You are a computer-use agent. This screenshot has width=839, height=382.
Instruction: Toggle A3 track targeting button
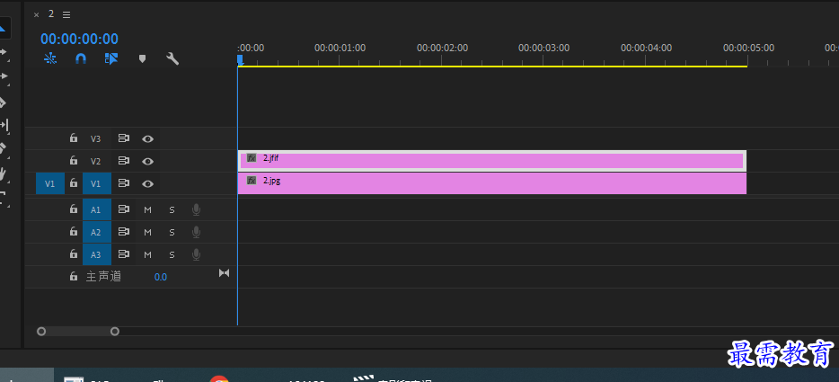[97, 254]
